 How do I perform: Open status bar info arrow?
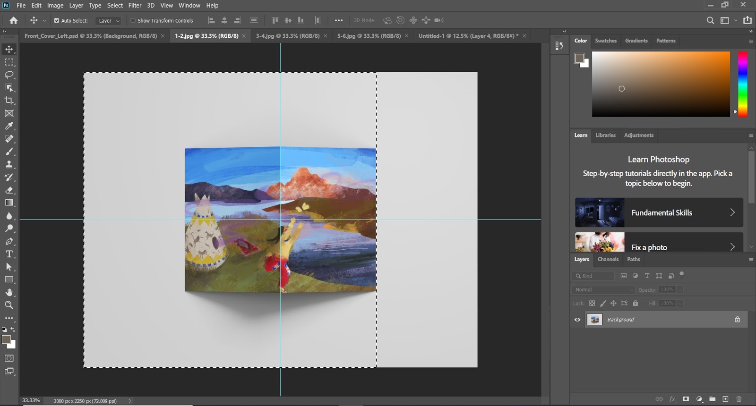coord(130,401)
